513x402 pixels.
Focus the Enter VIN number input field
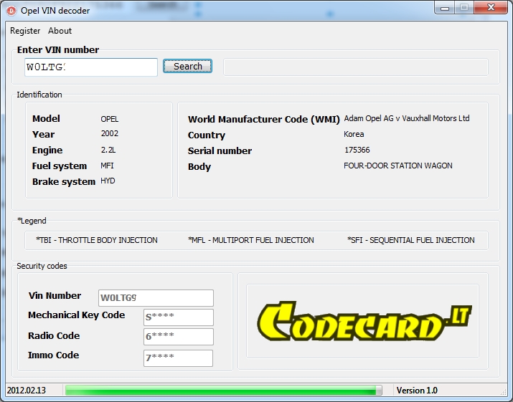(90, 67)
